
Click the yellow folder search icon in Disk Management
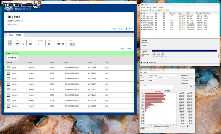(x=166, y=10)
